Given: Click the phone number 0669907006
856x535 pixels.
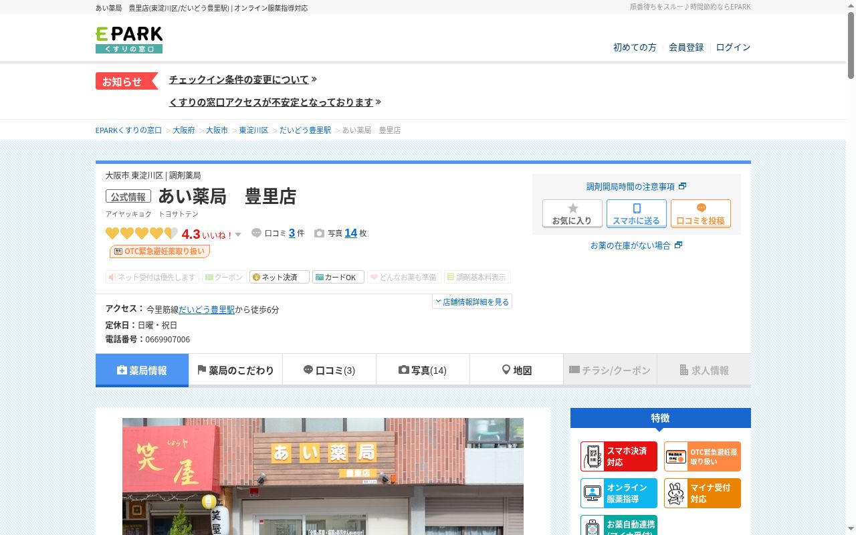Looking at the screenshot, I should 168,340.
